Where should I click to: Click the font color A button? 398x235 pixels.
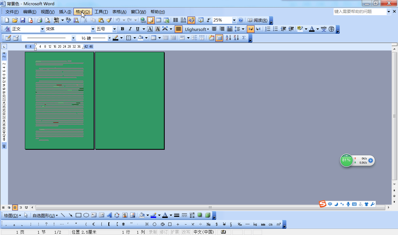(x=312, y=29)
